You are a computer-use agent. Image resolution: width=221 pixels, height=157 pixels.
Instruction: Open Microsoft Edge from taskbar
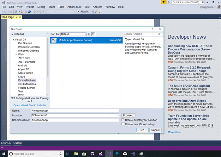click(x=117, y=154)
